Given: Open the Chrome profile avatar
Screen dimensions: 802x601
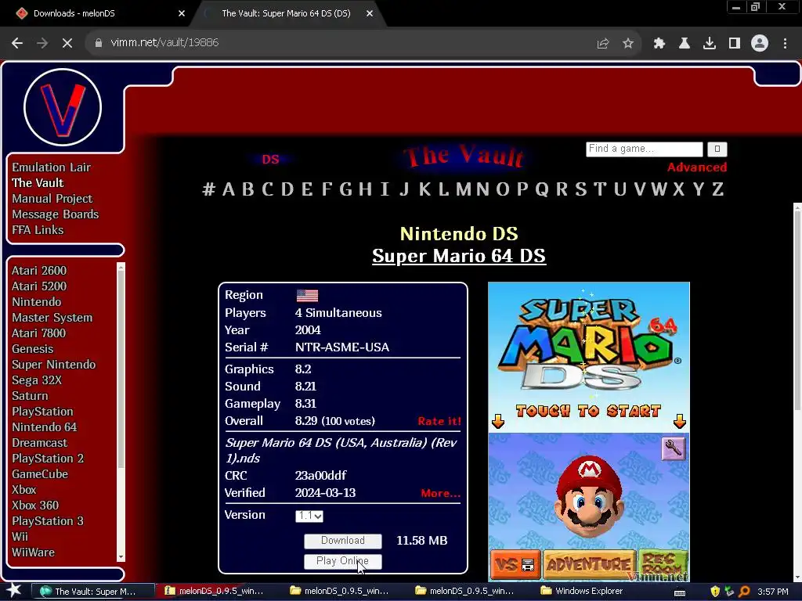Looking at the screenshot, I should (760, 44).
